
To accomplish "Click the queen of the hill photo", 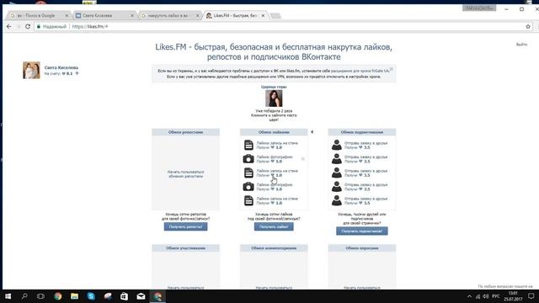I will pos(274,98).
